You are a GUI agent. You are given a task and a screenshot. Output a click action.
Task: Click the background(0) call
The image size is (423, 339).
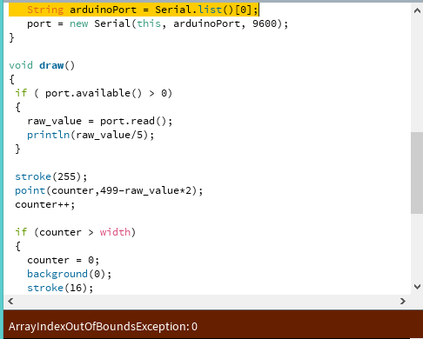tap(69, 274)
